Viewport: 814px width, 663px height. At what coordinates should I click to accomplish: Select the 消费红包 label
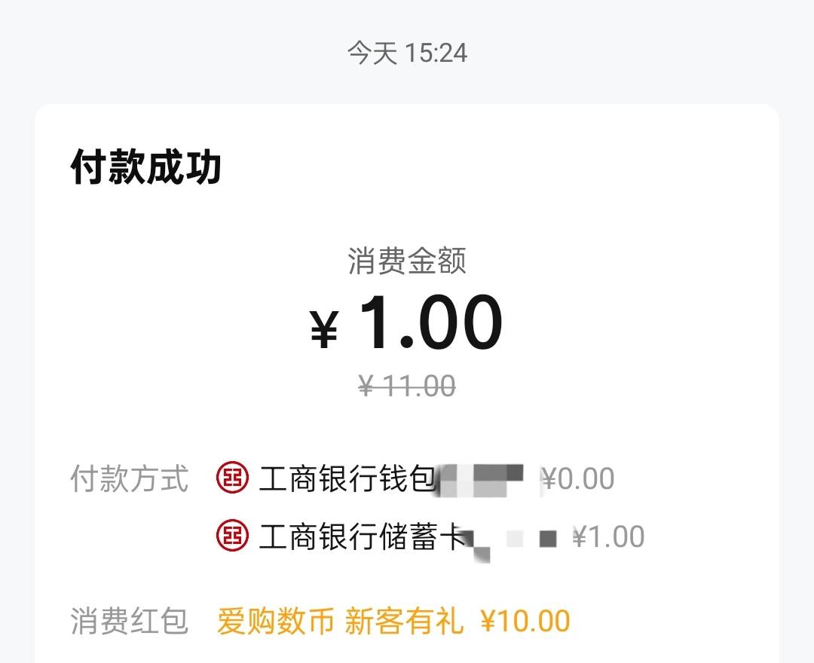[129, 622]
